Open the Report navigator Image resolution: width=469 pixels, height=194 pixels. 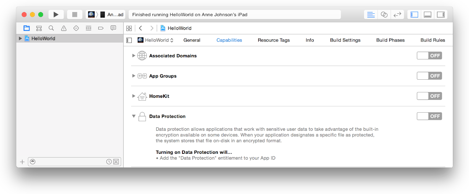(113, 28)
